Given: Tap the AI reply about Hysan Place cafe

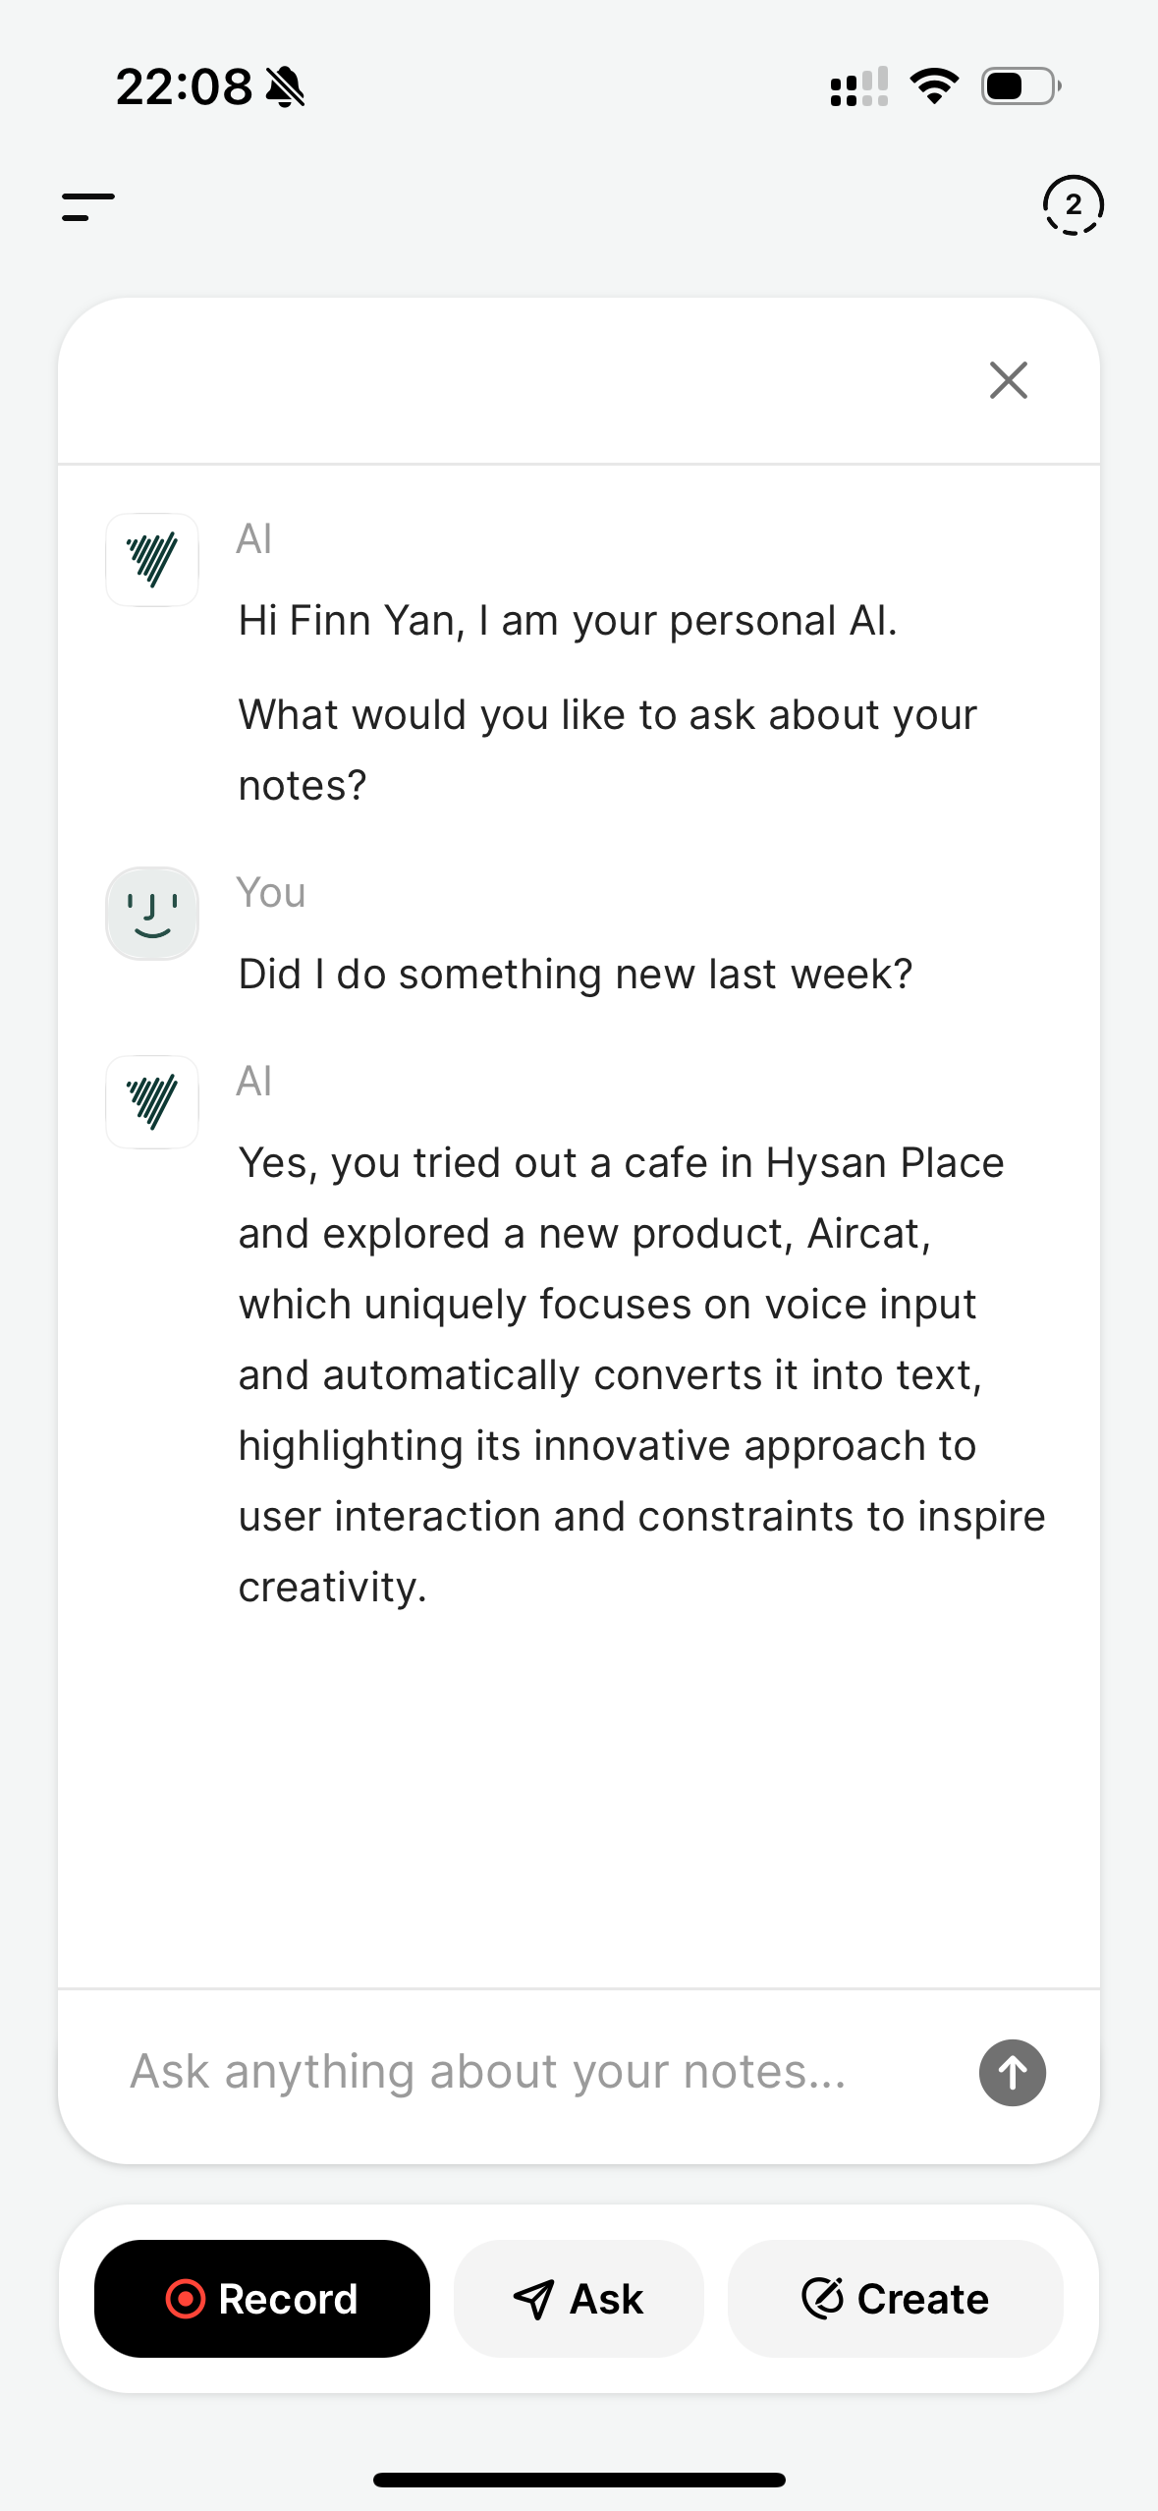Looking at the screenshot, I should 641,1375.
